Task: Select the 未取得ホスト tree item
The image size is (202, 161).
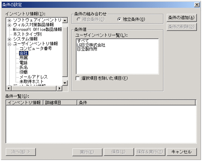Action: click(32, 81)
